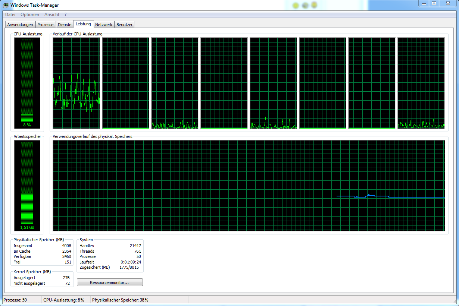Viewport: 459px width, 306px height.
Task: Click the Ausgelagert value 276
Action: [x=66, y=278]
